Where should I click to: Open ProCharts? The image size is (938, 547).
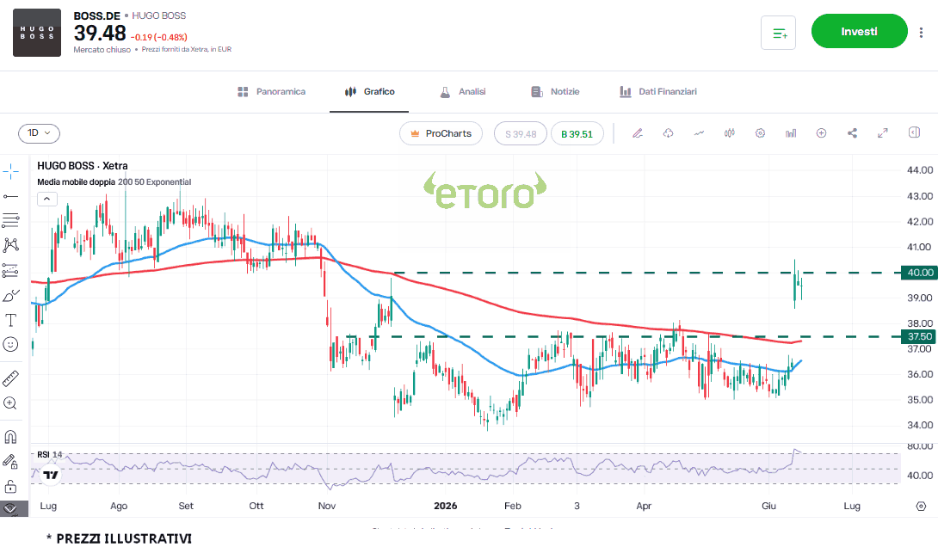pos(441,133)
